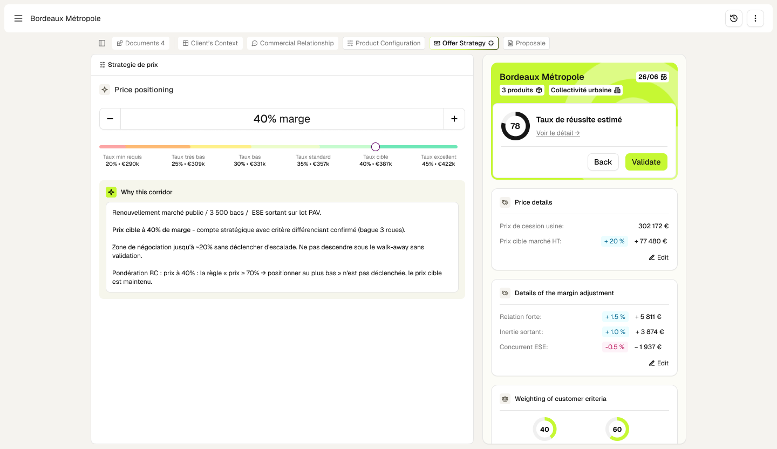Click Taux cible 40% • €387k label
The height and width of the screenshot is (449, 777).
(x=376, y=160)
